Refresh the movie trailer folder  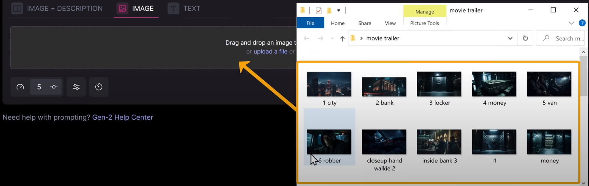coord(525,38)
